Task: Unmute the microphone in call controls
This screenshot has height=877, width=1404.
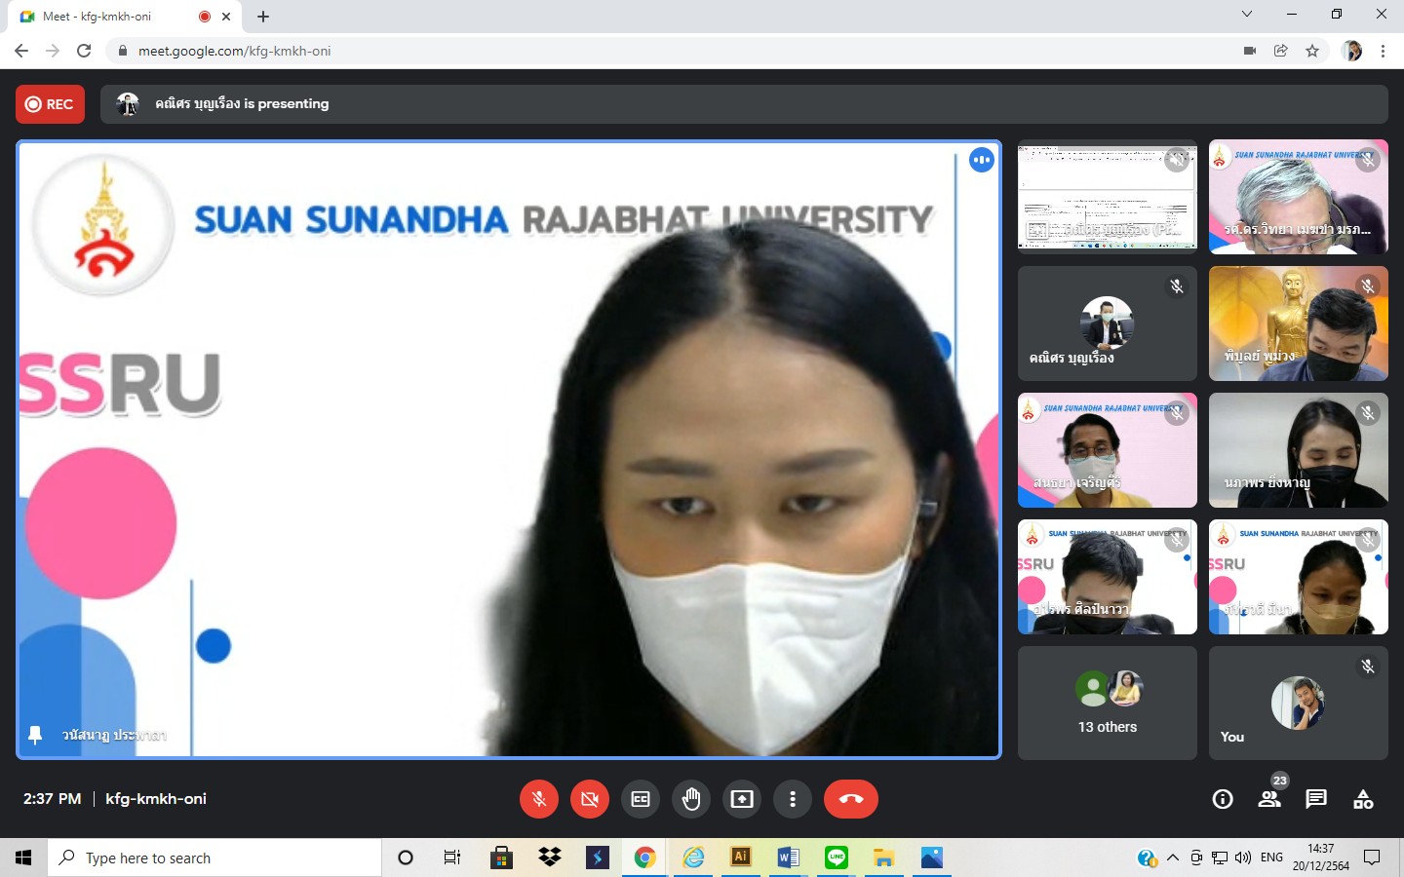Action: 538,799
